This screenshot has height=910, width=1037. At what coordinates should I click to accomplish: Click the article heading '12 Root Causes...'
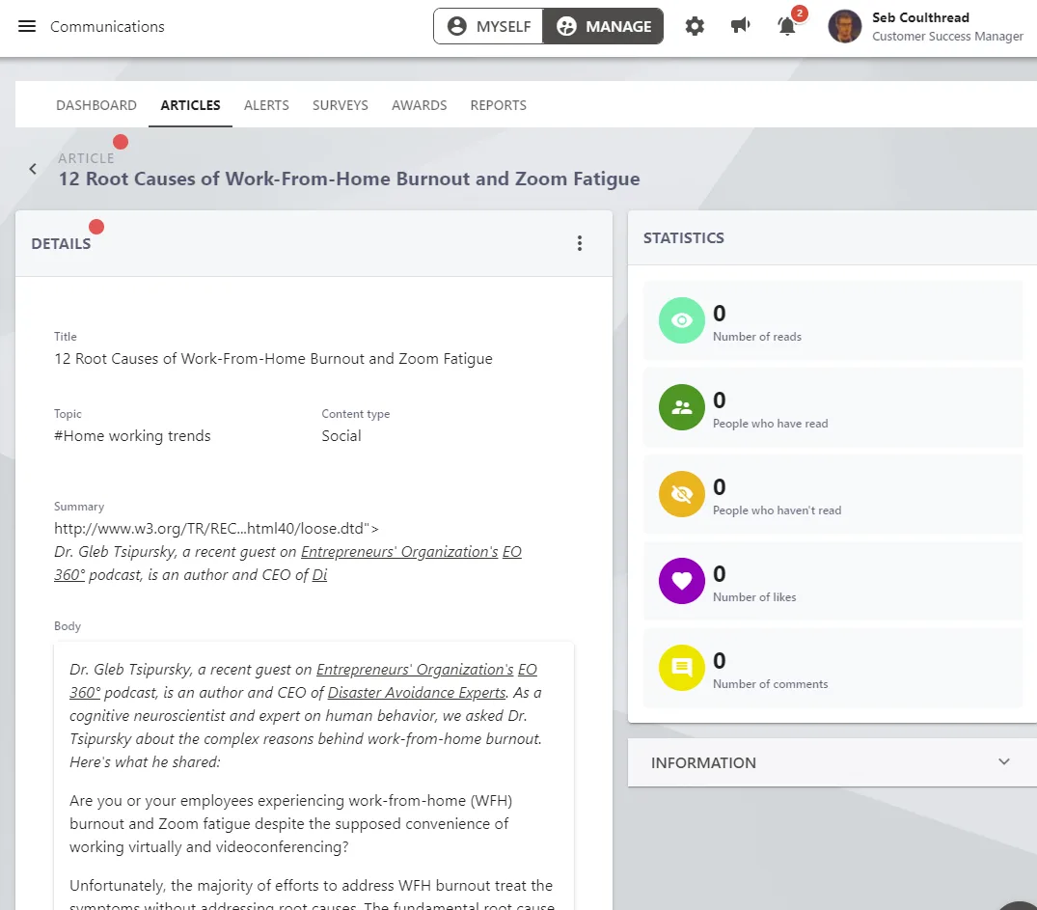[349, 179]
